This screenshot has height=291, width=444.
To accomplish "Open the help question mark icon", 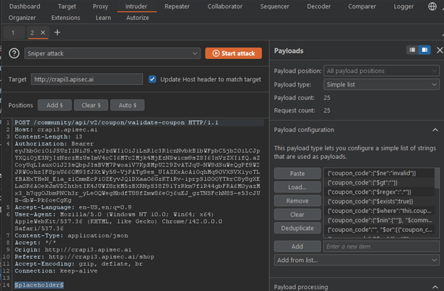I will point(14,53).
